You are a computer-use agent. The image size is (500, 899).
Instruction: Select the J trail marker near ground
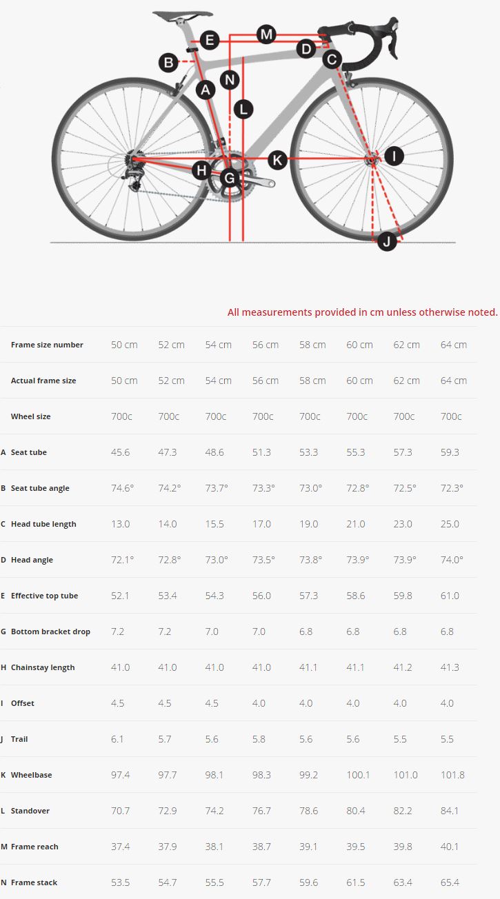386,241
